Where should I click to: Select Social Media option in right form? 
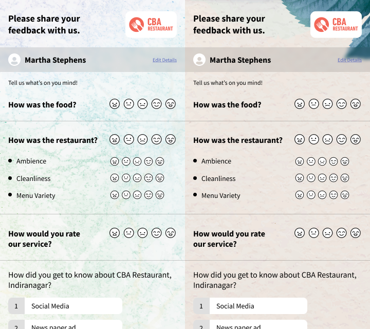pos(250,306)
